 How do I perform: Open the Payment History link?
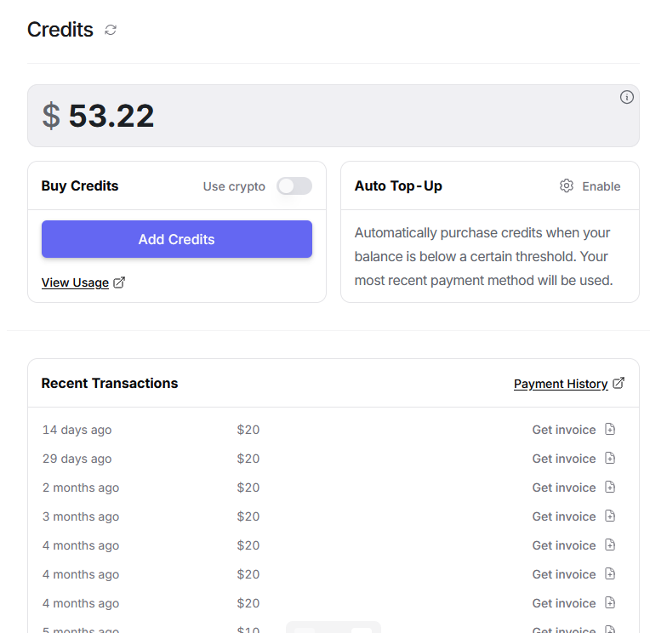(561, 384)
